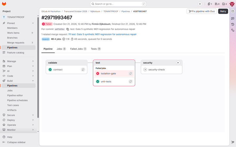Open the user avatar menu

tap(232, 4)
